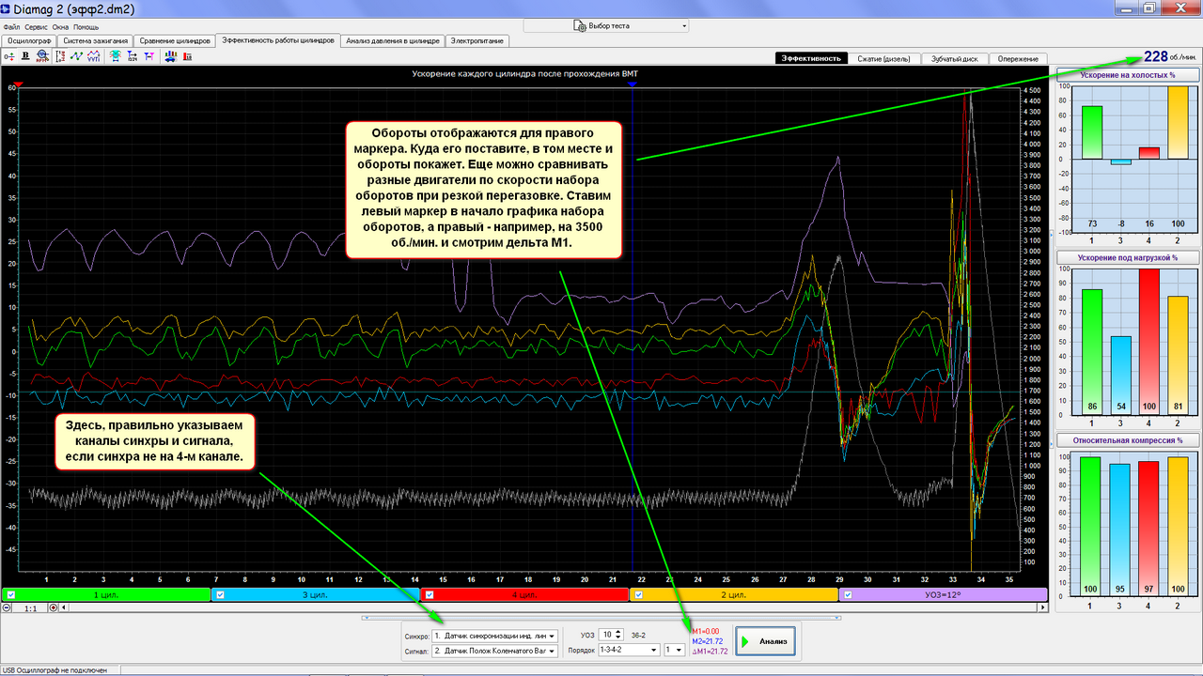Switch to the Электропитание tab
This screenshot has height=676, width=1203.
pyautogui.click(x=477, y=40)
